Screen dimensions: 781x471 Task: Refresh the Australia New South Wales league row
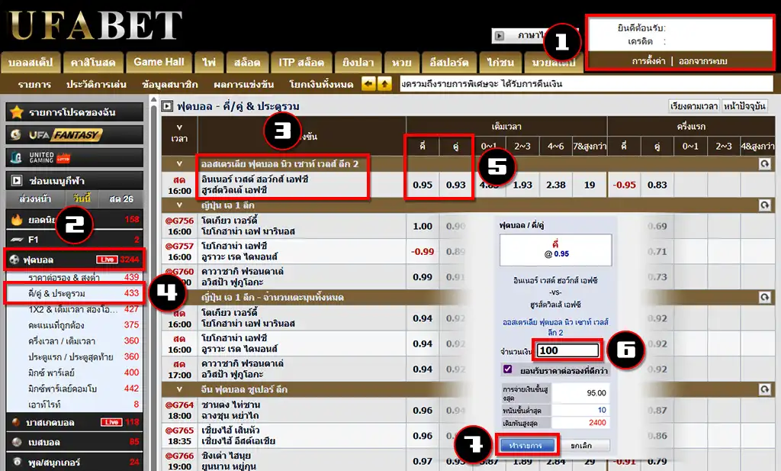tap(764, 164)
